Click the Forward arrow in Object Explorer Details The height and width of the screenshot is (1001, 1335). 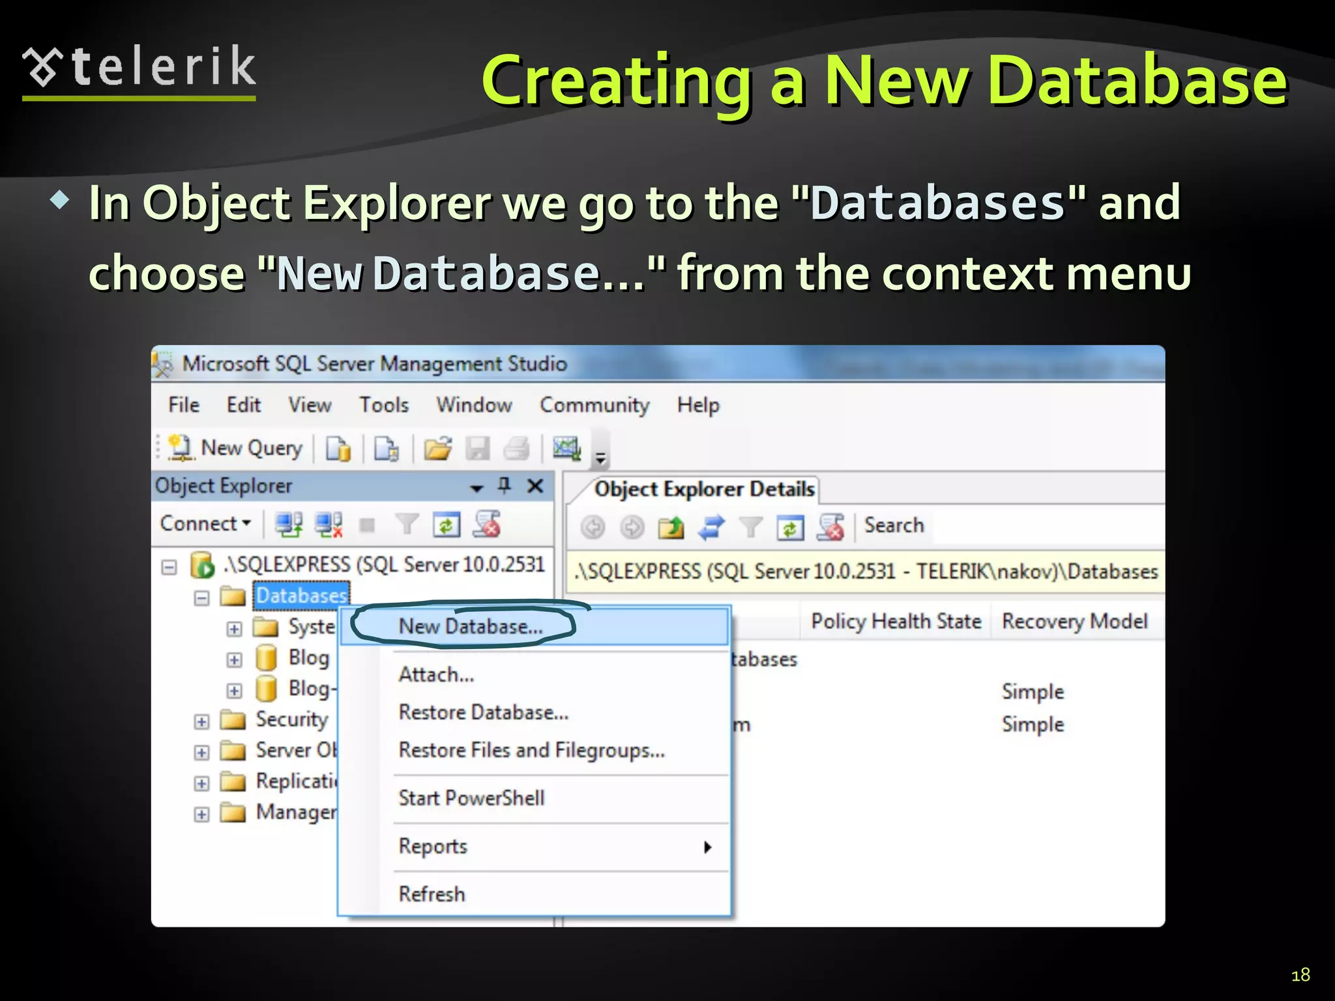(x=632, y=527)
